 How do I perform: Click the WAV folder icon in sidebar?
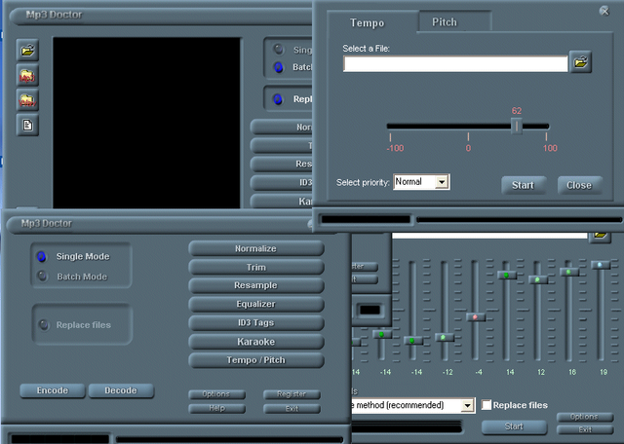(x=27, y=99)
